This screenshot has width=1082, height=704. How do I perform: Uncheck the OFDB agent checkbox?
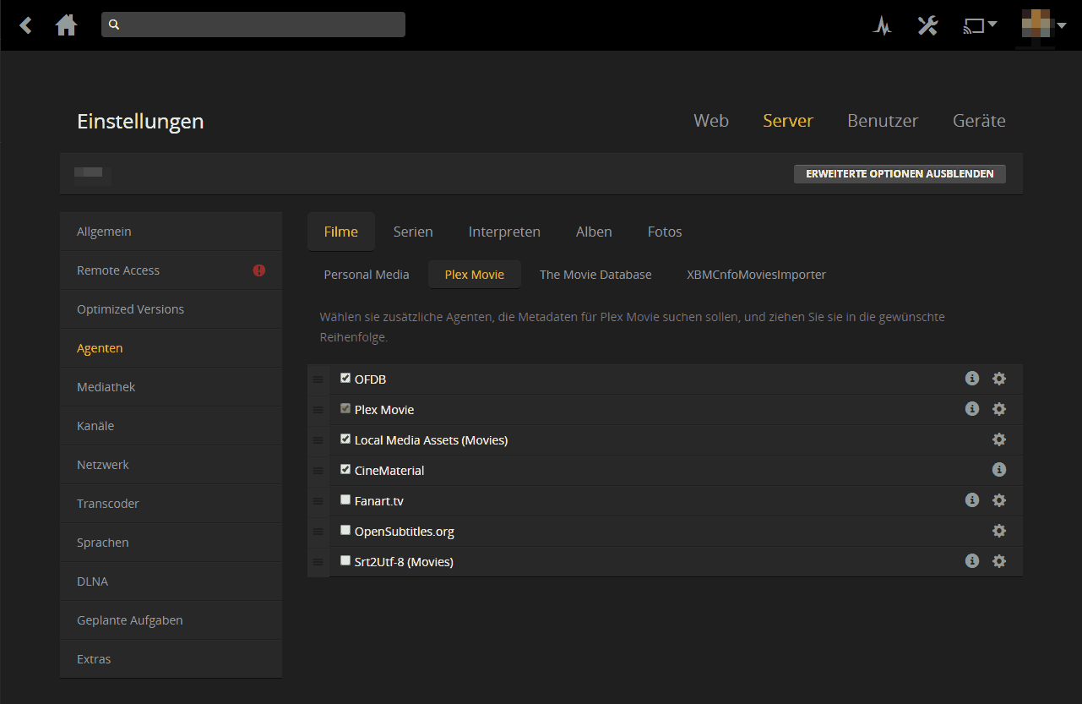click(345, 379)
